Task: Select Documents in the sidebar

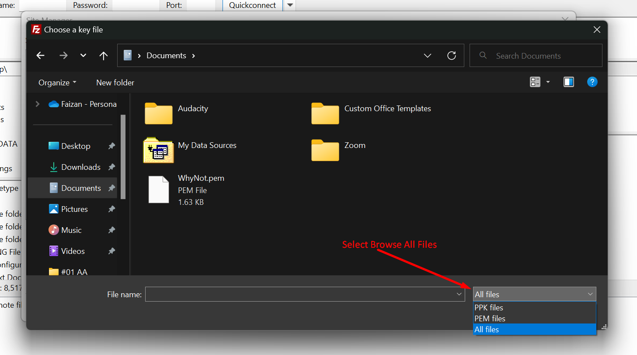Action: coord(72,188)
